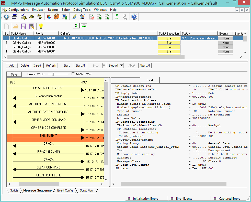The height and width of the screenshot is (202, 251).
Task: Click the Insert button
Action: (x=37, y=65)
